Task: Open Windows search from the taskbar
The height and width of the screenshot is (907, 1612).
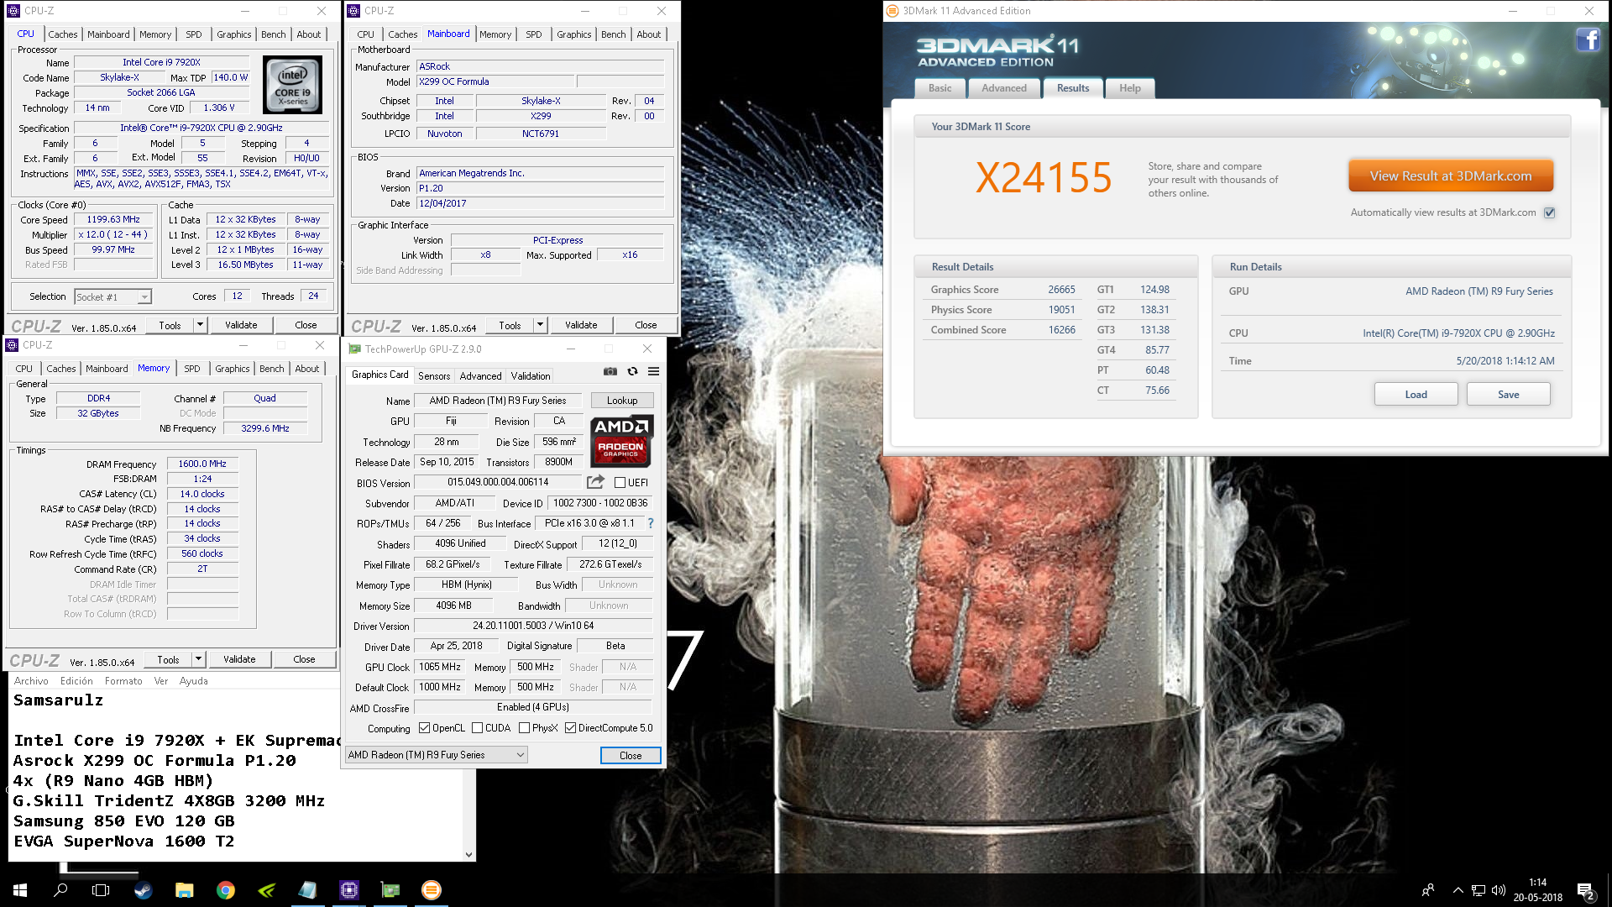Action: click(x=60, y=890)
